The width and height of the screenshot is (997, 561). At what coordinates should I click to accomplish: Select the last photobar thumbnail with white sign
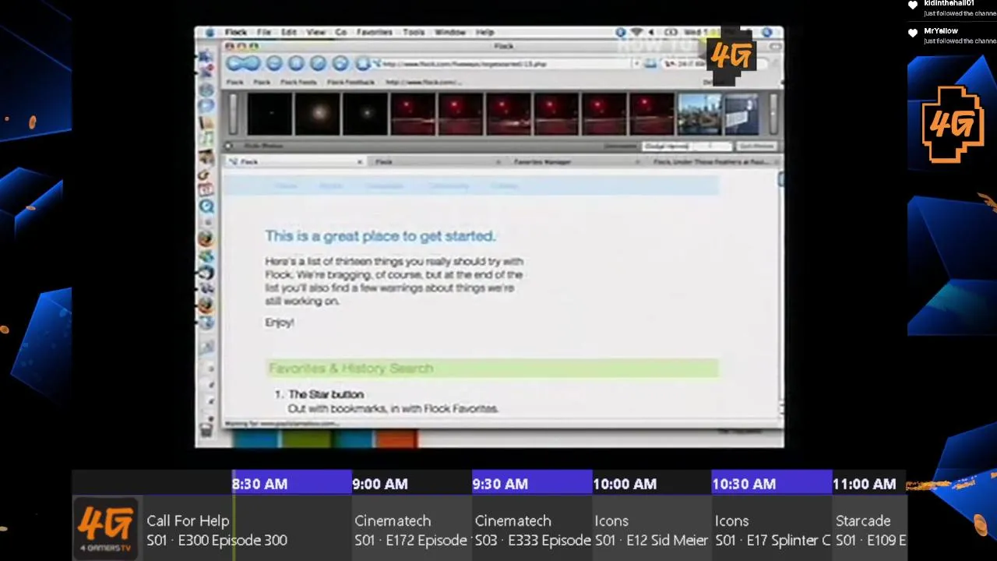tap(741, 114)
